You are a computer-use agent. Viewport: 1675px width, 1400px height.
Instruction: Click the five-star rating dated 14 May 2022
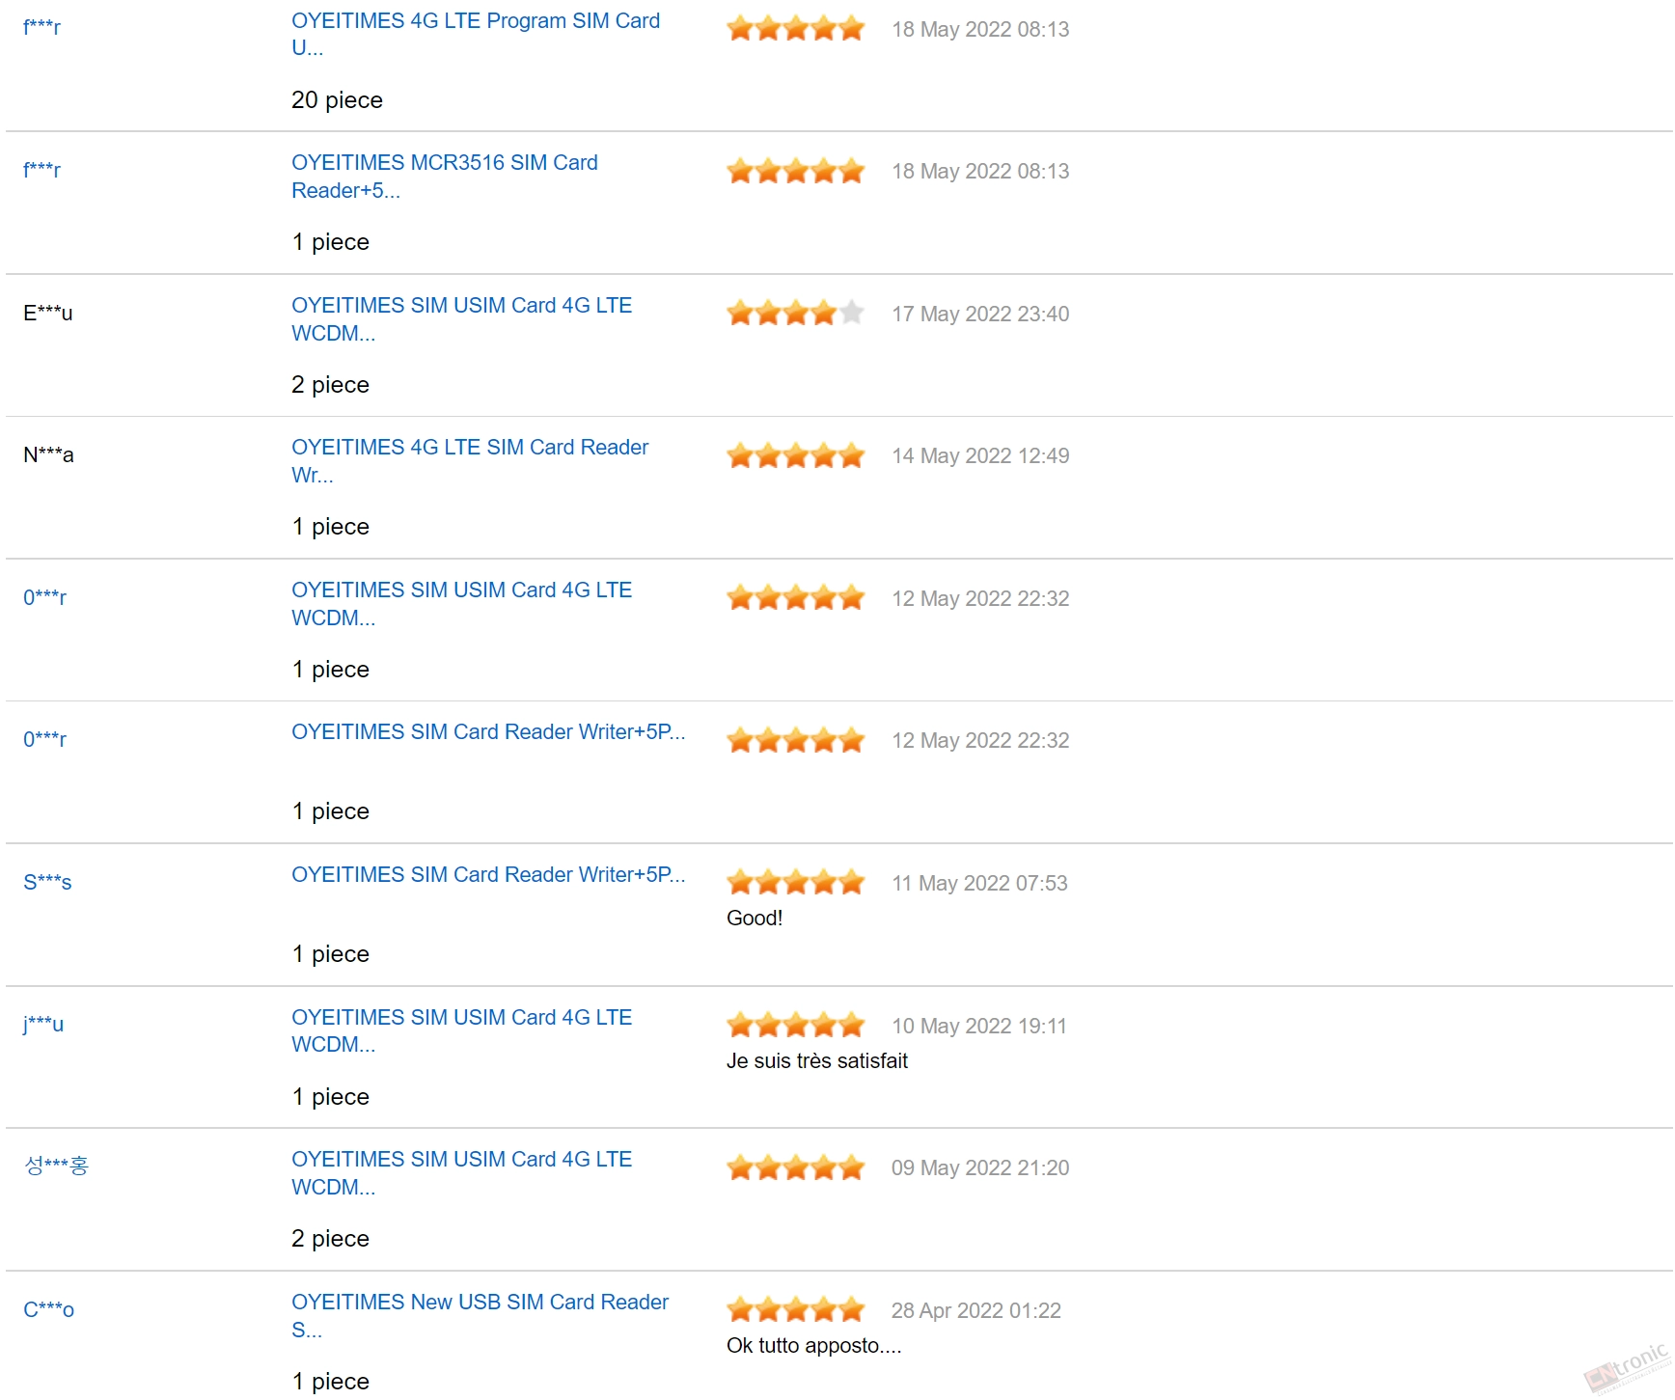pyautogui.click(x=795, y=455)
